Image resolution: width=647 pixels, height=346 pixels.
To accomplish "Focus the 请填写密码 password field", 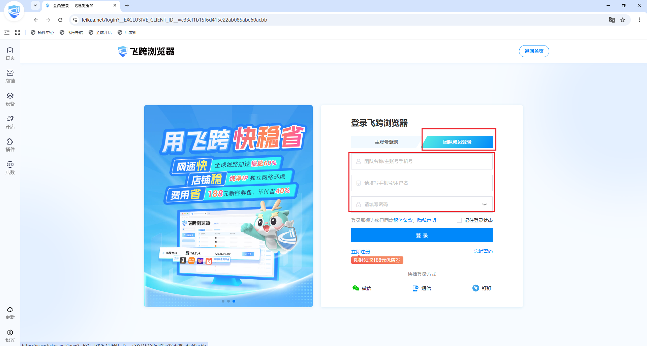I will [x=422, y=205].
